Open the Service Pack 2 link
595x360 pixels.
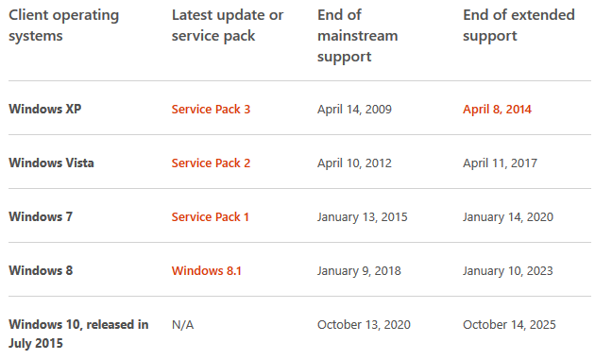[x=211, y=163]
